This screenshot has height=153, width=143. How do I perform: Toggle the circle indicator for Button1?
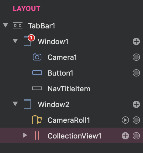[x=136, y=73]
